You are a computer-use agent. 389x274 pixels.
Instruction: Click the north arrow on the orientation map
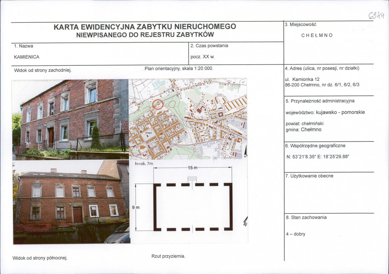[x=245, y=151]
